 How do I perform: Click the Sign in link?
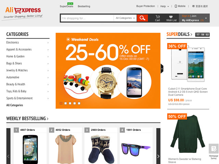186,16
